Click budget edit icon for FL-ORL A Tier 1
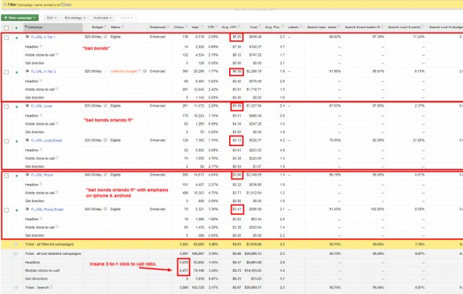Viewport: 463px width, 294px height. click(x=105, y=37)
